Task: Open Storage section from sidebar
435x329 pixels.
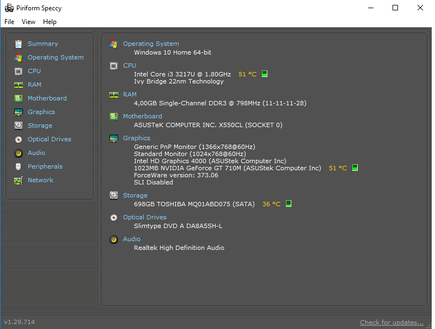Action: 40,125
